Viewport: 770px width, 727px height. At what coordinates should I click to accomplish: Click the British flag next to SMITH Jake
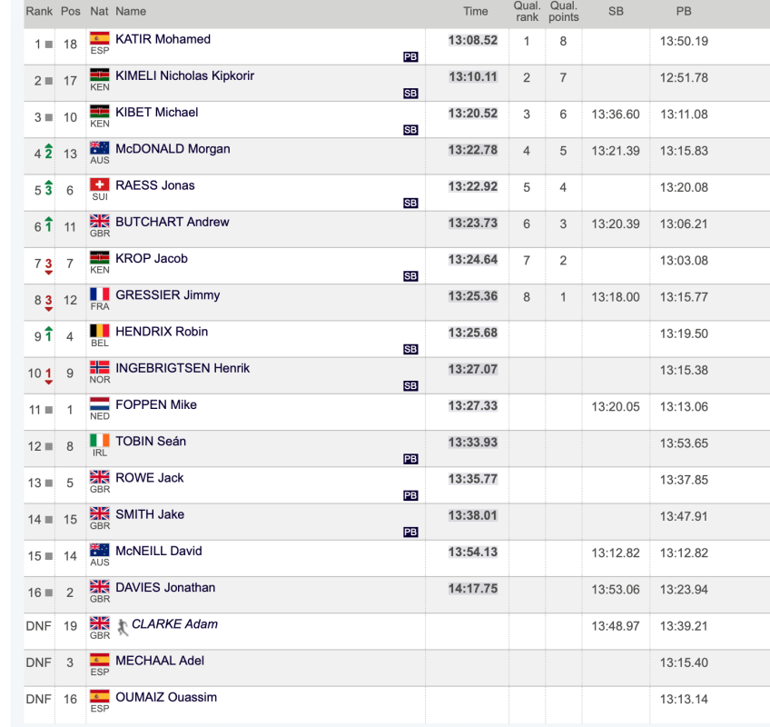[100, 513]
